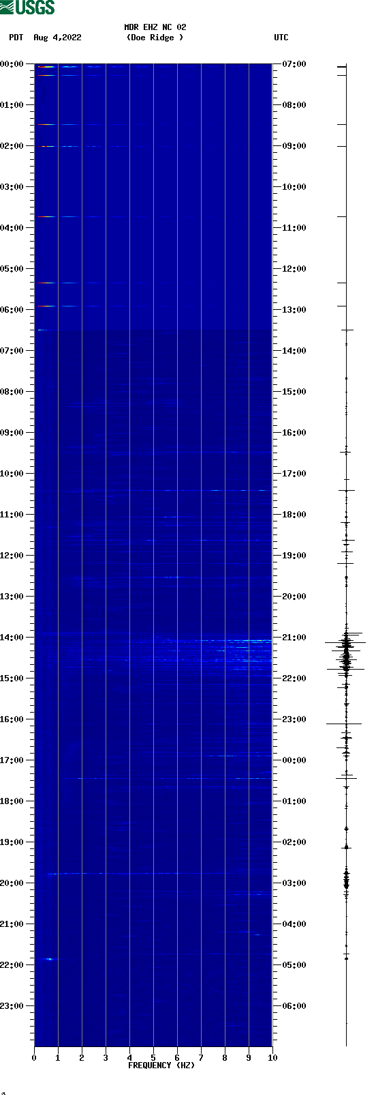The image size is (376, 1101).
Task: Click the 23:00 UTC right-axis label
Action: tap(294, 719)
